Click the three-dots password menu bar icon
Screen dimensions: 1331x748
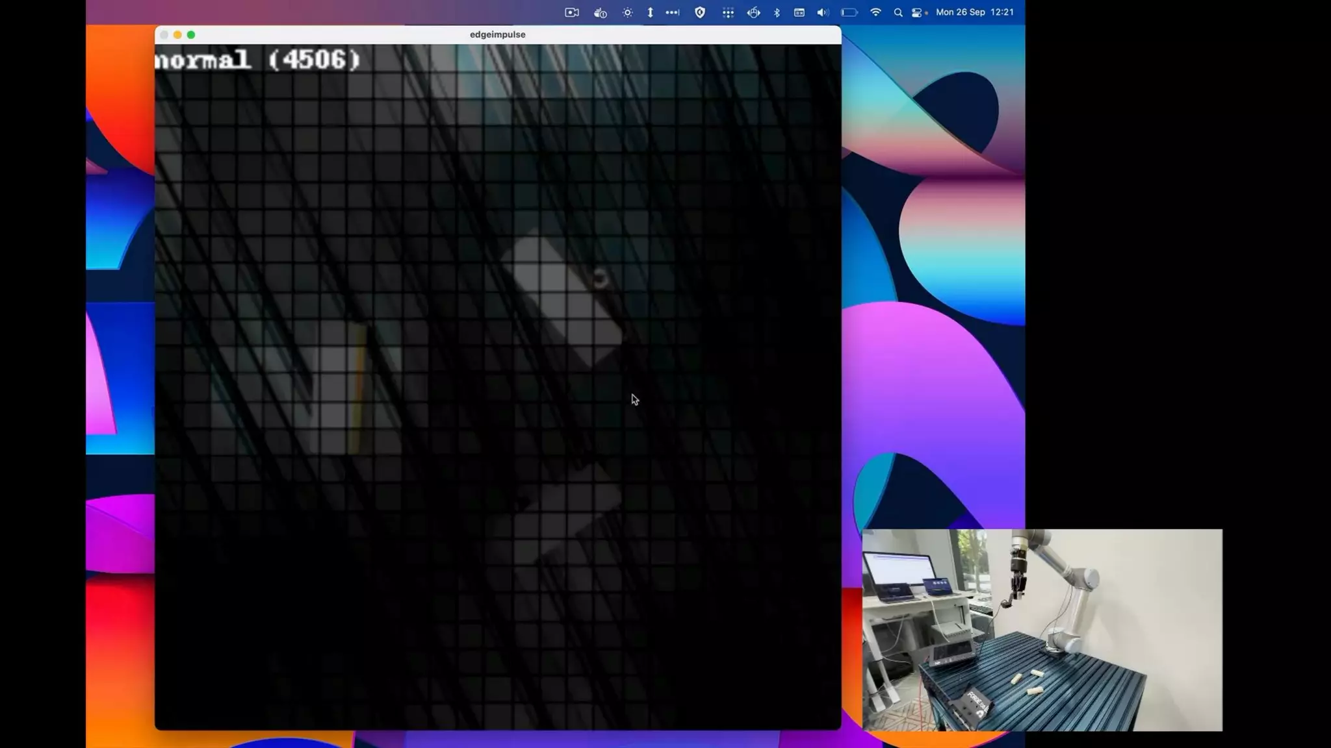click(x=673, y=12)
